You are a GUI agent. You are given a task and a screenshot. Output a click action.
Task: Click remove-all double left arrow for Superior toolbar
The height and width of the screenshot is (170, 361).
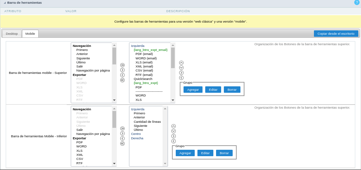[122, 80]
